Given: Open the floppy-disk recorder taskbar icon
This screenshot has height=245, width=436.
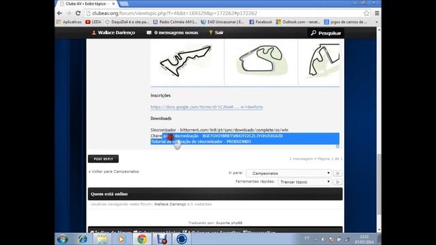Looking at the screenshot, I should pyautogui.click(x=162, y=239).
